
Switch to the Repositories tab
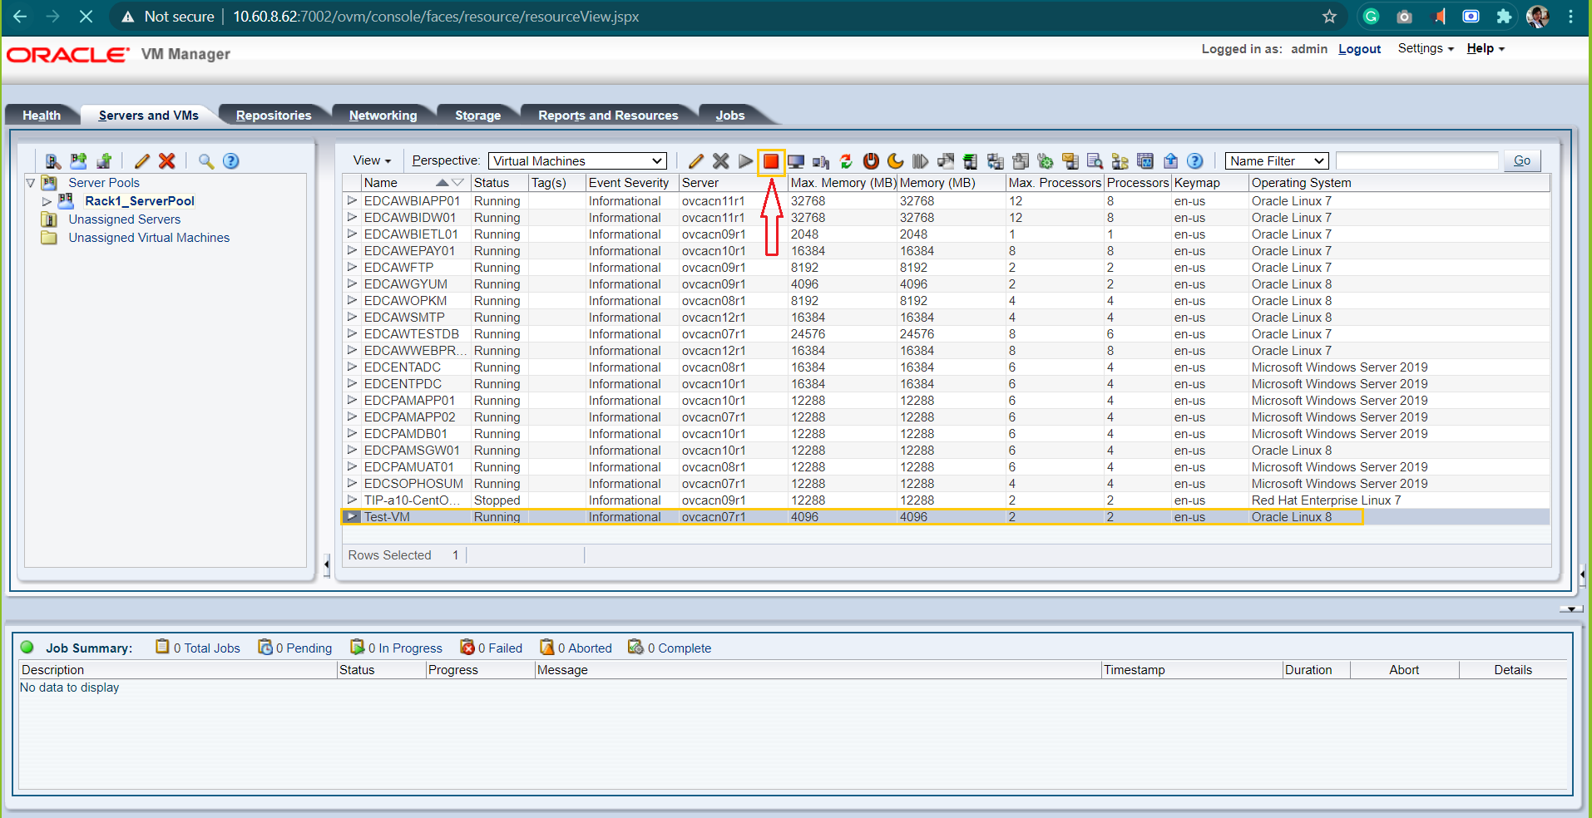(274, 116)
